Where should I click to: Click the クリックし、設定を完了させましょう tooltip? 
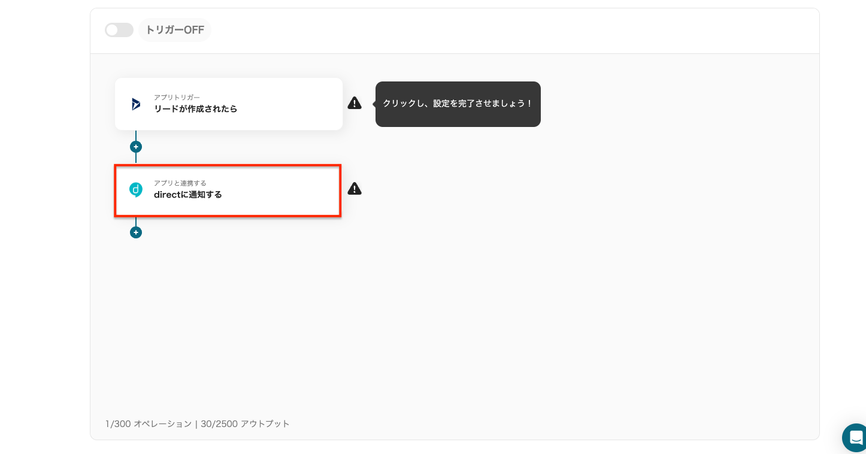point(458,104)
